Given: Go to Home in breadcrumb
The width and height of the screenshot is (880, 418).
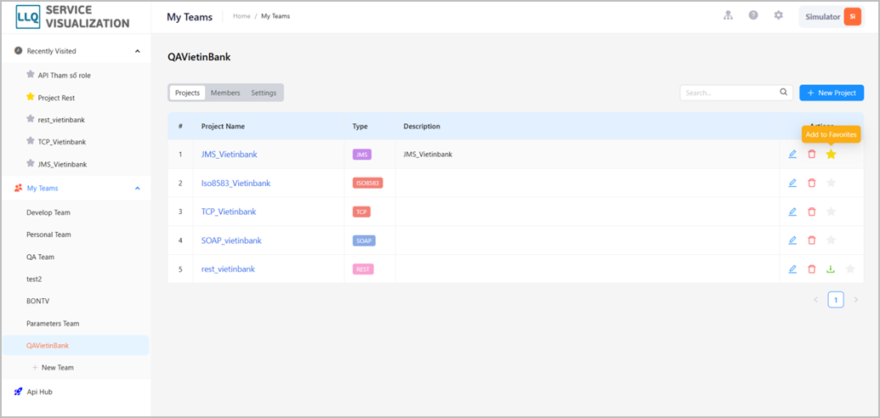Looking at the screenshot, I should point(241,16).
